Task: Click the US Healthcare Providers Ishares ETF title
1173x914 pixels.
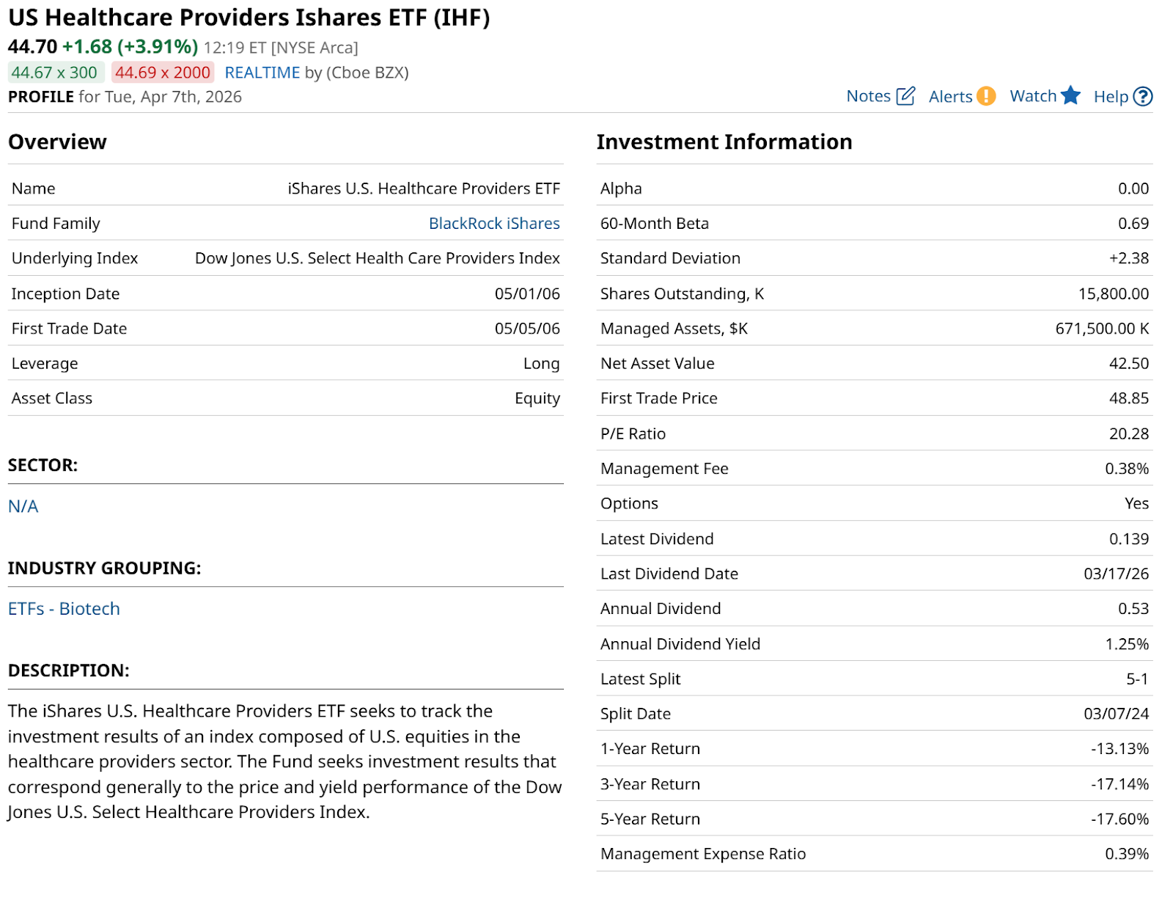Action: (x=249, y=18)
